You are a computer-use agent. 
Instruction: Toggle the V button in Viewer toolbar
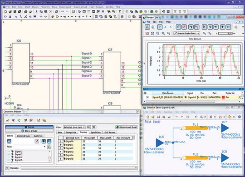[160, 27]
